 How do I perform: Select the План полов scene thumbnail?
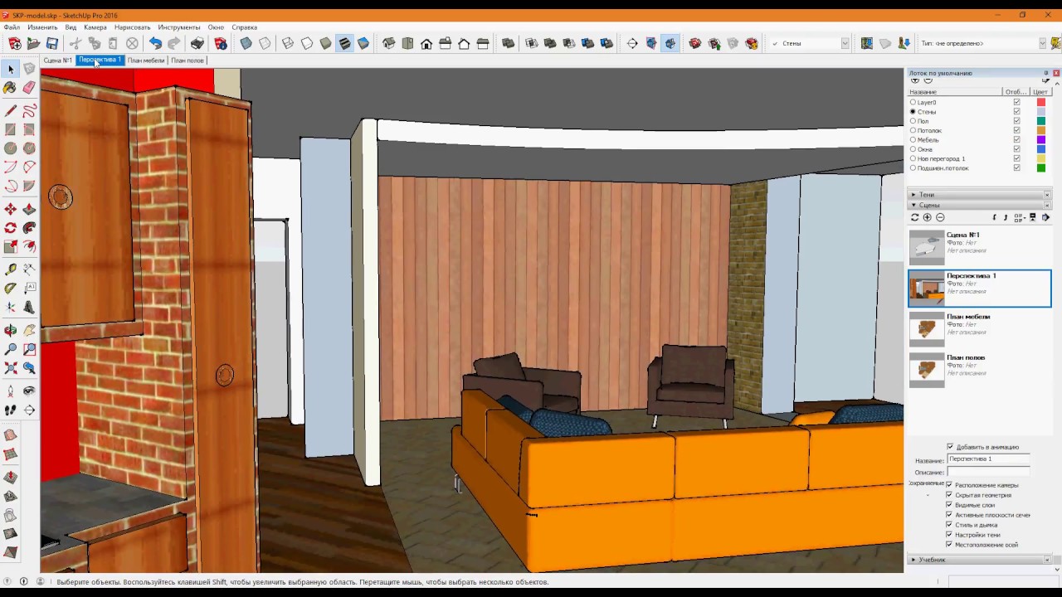coord(927,370)
